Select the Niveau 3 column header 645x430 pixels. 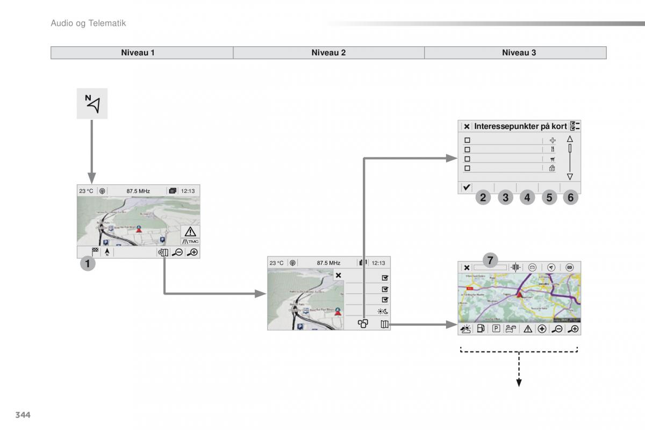coord(515,53)
